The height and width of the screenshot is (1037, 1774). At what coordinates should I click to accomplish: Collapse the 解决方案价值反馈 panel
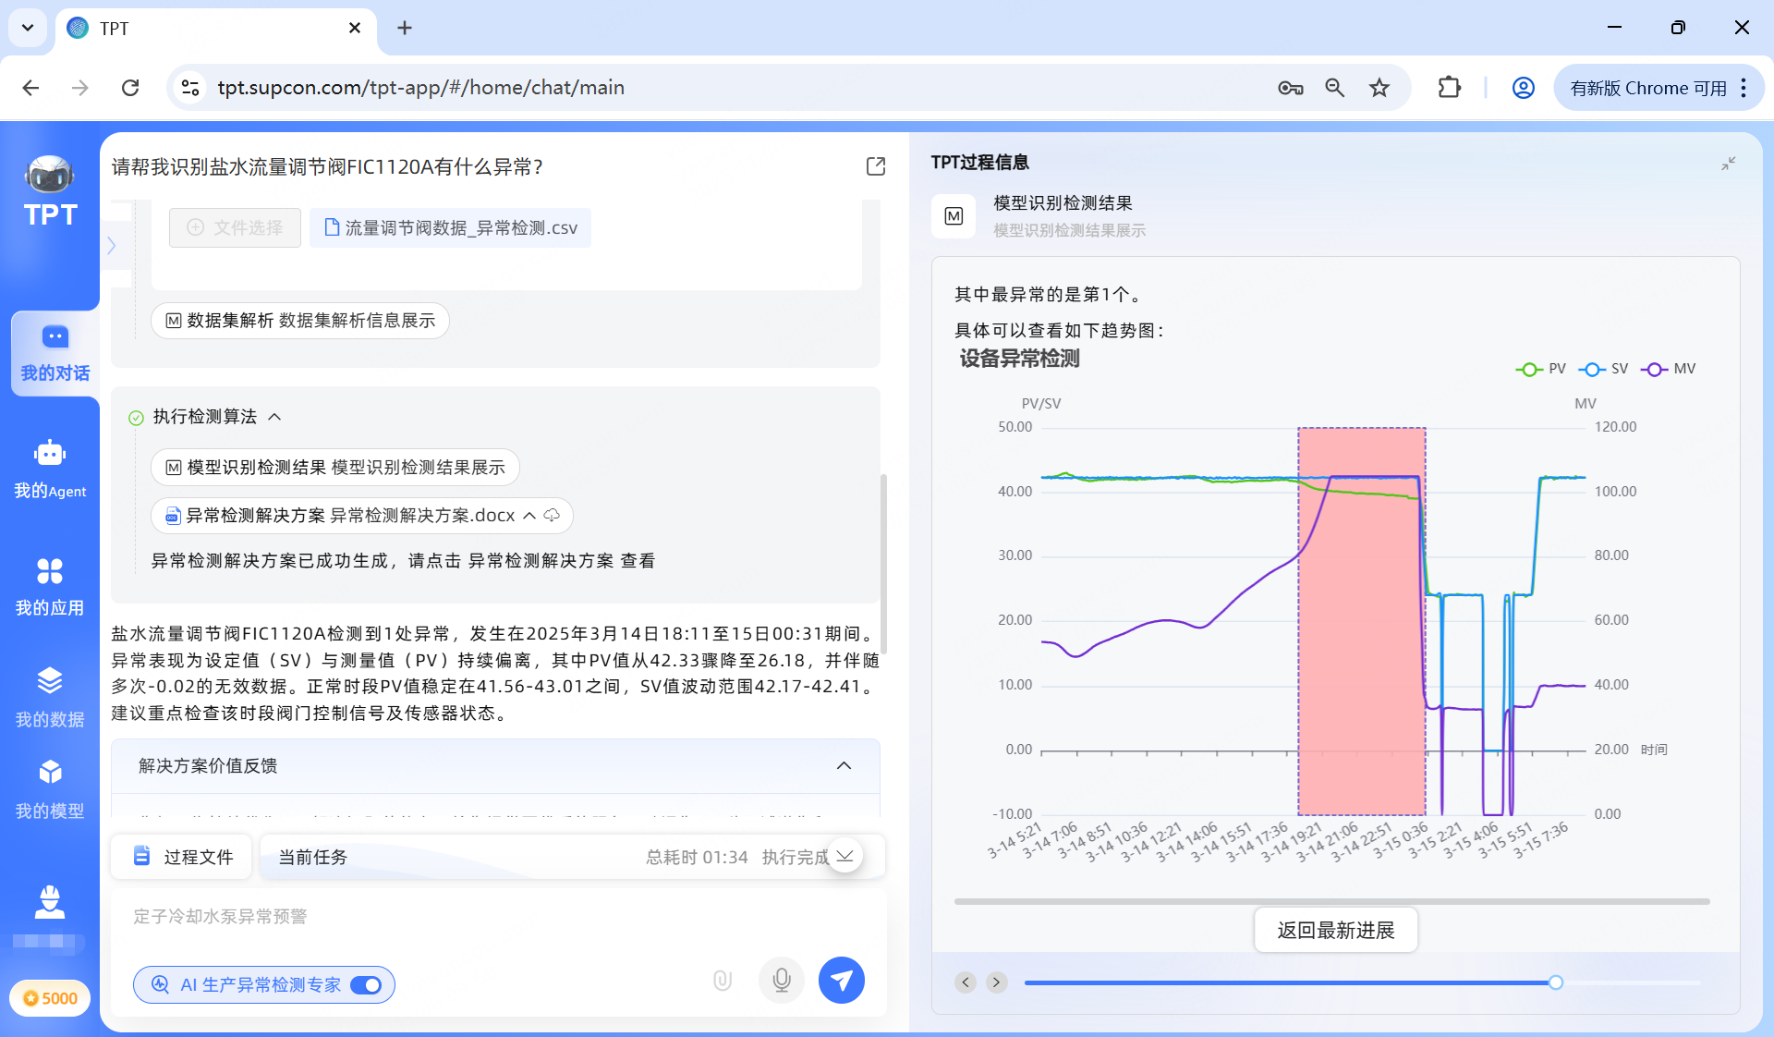pyautogui.click(x=844, y=765)
